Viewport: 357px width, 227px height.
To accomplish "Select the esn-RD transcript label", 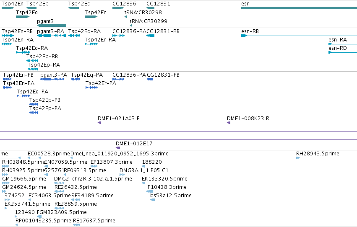I will [338, 48].
